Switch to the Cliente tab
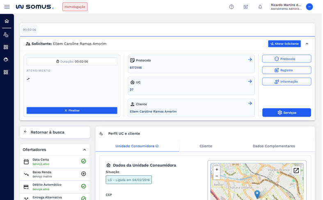 (x=206, y=146)
